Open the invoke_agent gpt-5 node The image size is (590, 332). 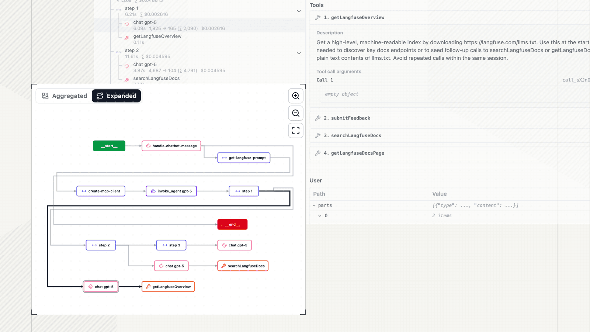[171, 191]
